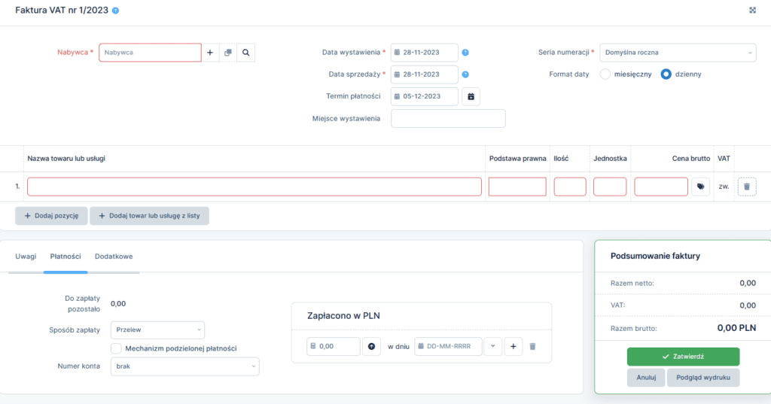Select the dzienny date format
Viewport: 771px width, 404px height.
click(666, 74)
